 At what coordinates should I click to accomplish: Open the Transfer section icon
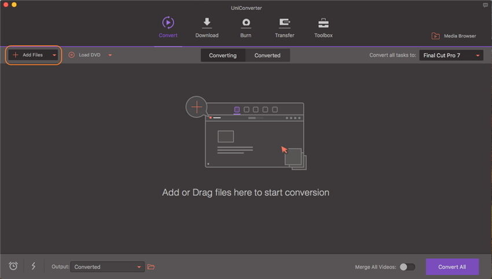click(285, 23)
